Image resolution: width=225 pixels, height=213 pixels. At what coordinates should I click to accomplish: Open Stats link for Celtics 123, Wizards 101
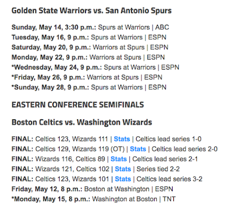point(123,179)
